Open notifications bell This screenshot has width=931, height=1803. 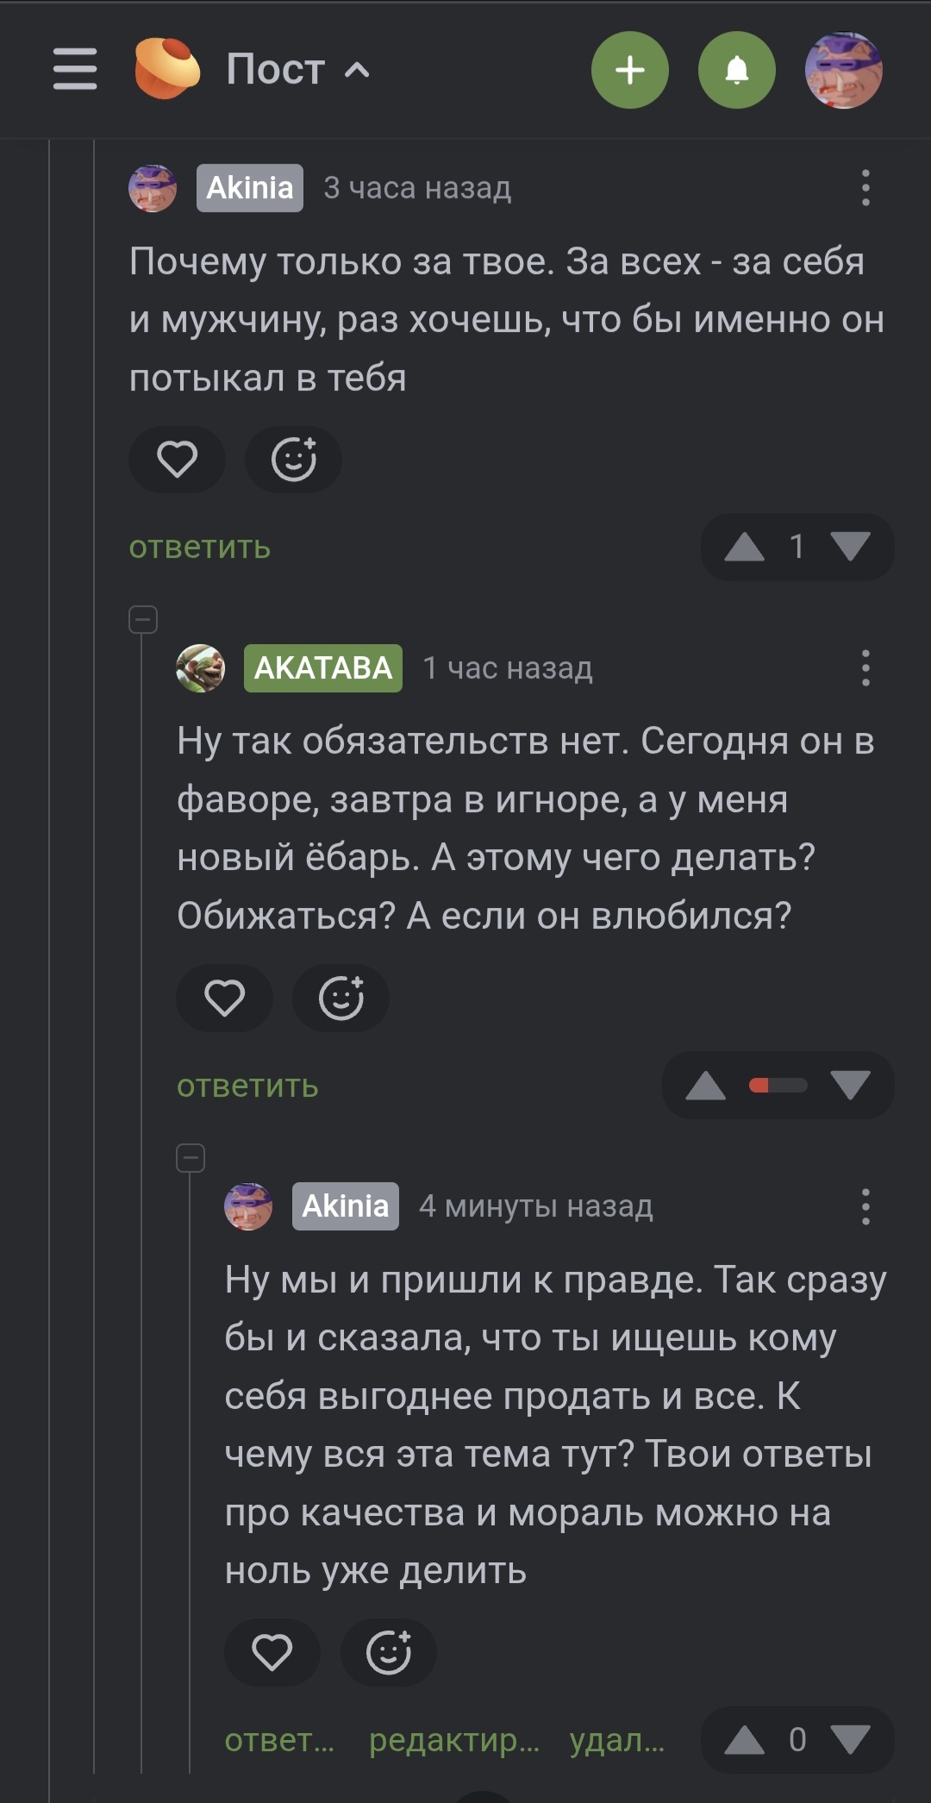point(737,70)
